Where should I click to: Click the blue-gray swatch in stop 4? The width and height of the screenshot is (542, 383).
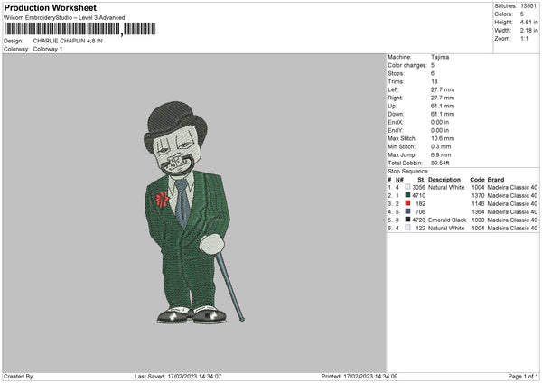click(x=407, y=211)
